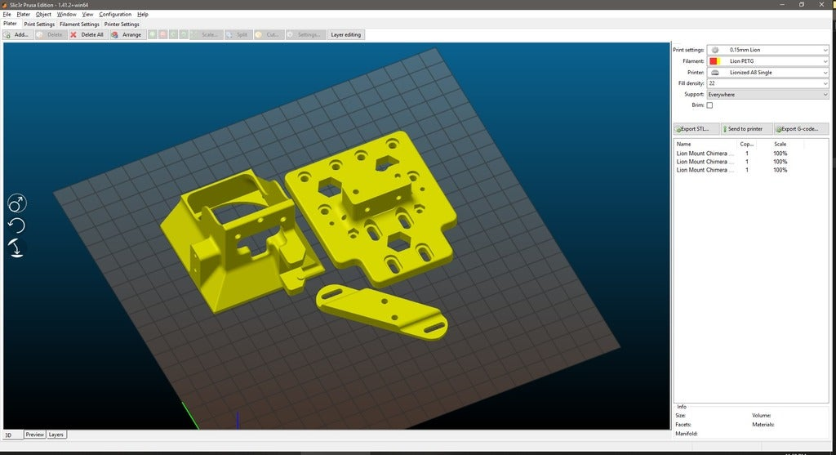836x455 pixels.
Task: Select the Preview tab
Action: [x=34, y=435]
